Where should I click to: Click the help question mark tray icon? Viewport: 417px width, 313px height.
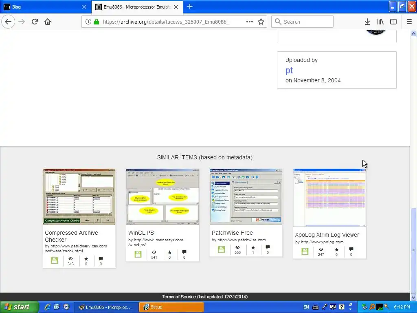point(342,307)
